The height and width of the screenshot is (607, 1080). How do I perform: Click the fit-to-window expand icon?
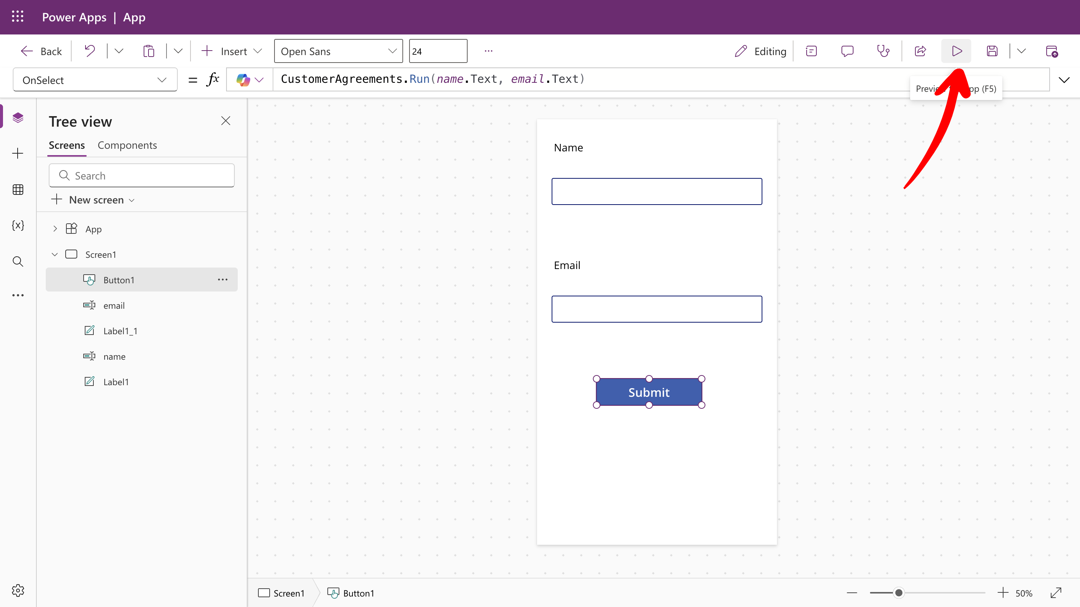click(1056, 593)
